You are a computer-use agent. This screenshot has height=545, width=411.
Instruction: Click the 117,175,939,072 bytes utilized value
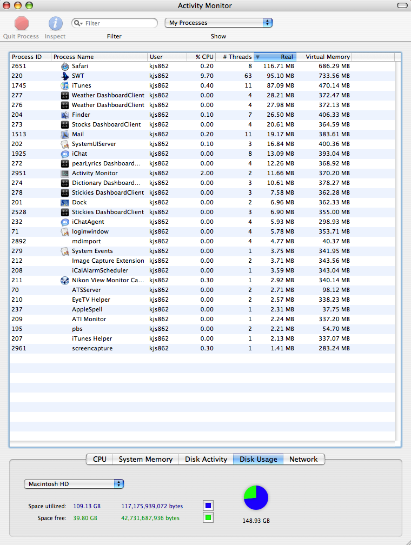click(152, 507)
